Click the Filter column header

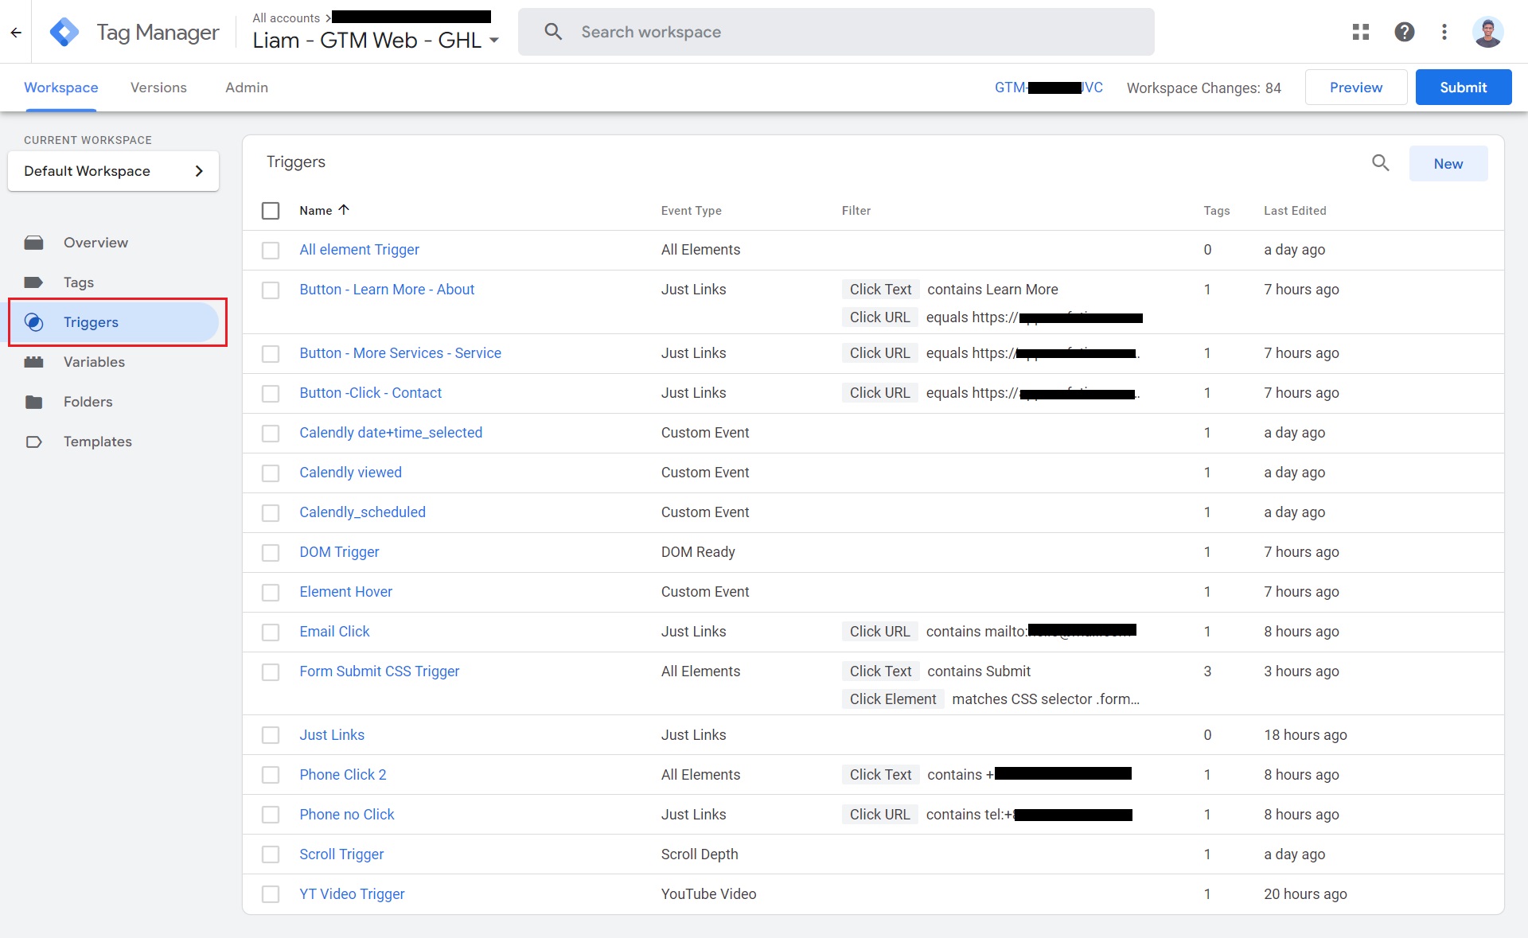point(856,211)
